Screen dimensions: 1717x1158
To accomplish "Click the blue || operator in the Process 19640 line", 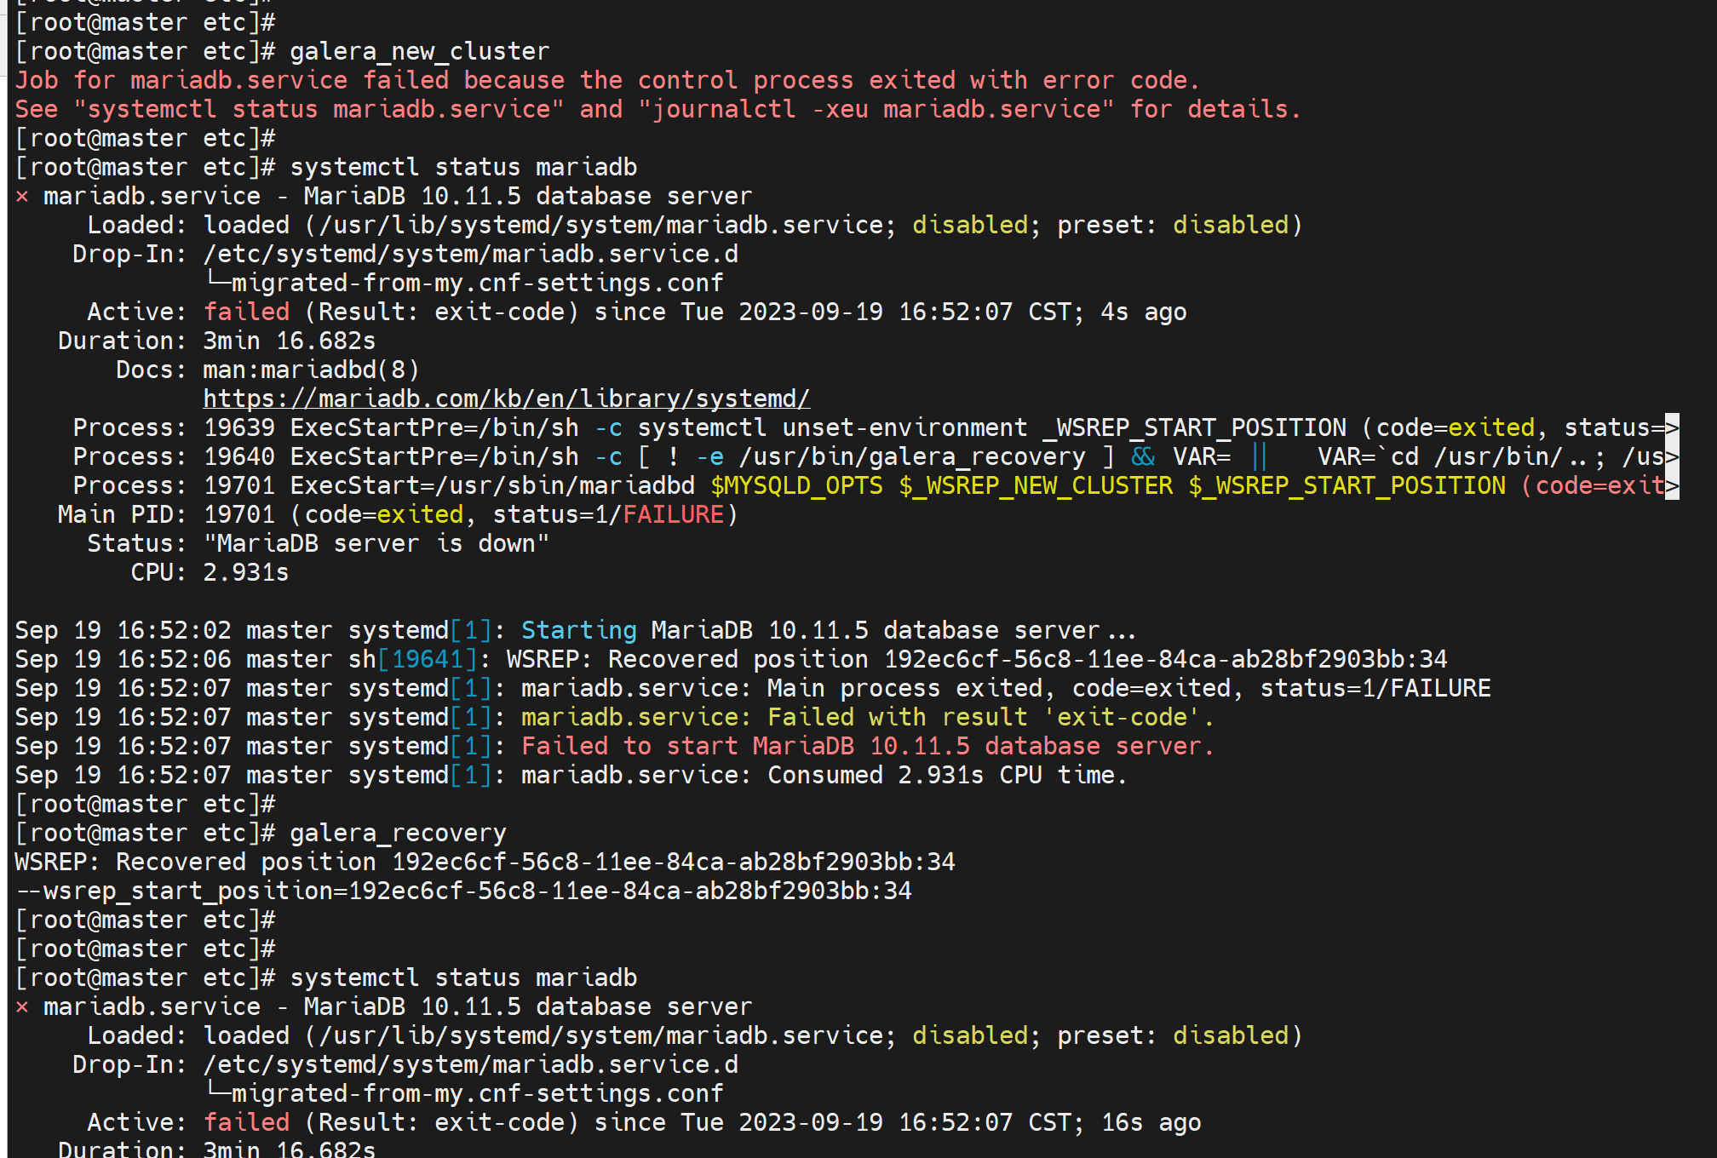I will click(x=1260, y=456).
